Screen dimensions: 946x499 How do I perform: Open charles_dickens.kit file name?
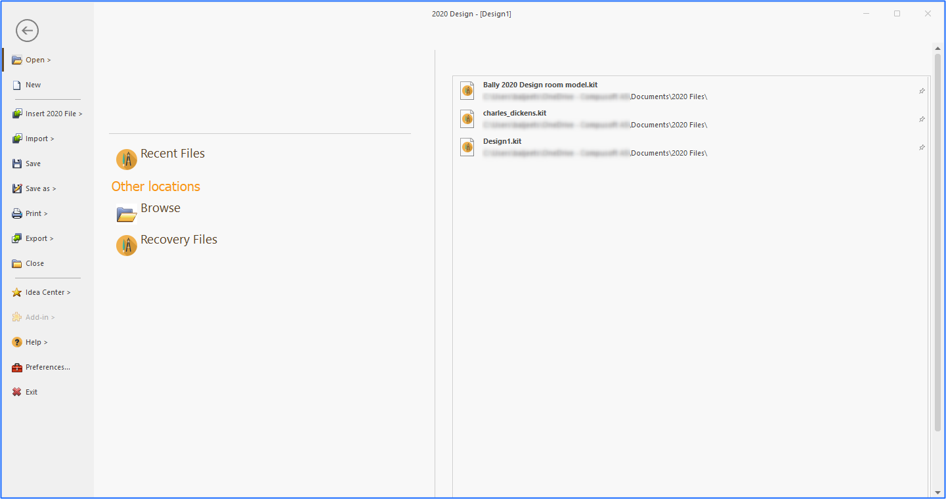click(515, 113)
